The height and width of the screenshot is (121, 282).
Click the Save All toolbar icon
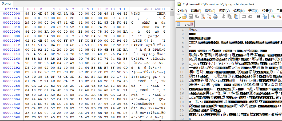pyautogui.click(x=197, y=17)
